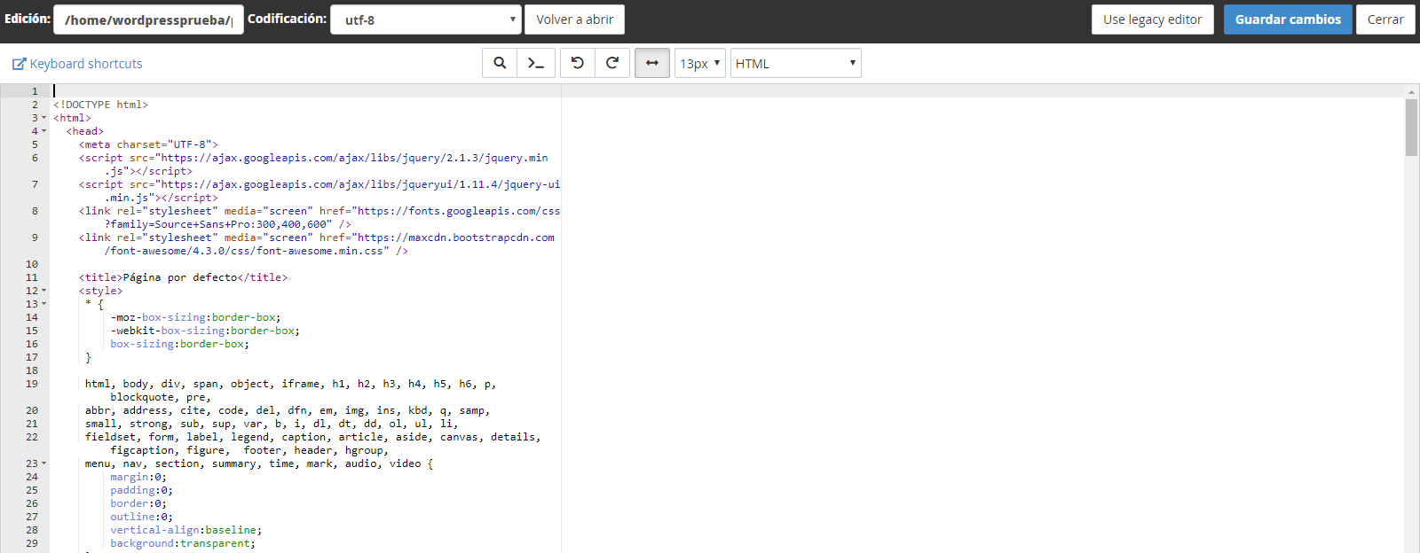Open the HTML language mode dropdown
Viewport: 1420px width, 553px height.
point(795,63)
